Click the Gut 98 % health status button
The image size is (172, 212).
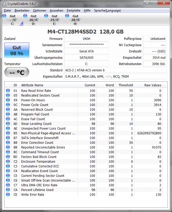[x=17, y=50]
